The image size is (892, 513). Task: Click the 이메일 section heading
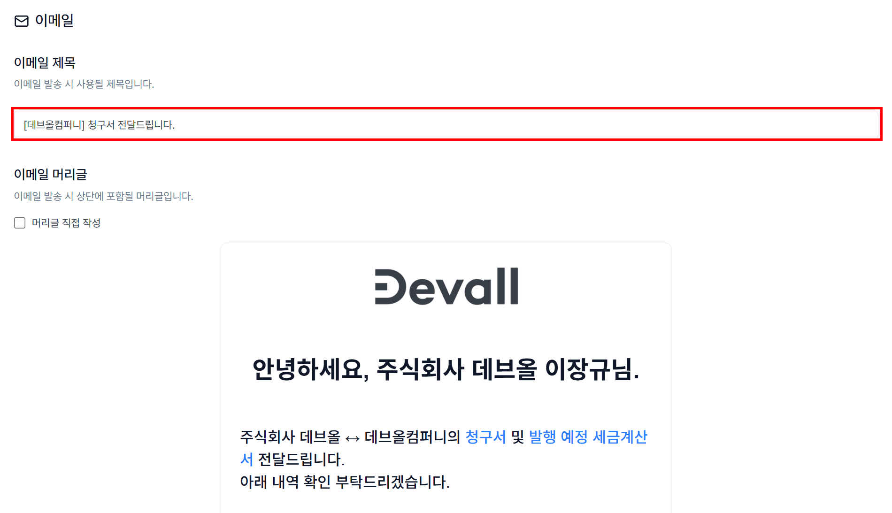(54, 21)
